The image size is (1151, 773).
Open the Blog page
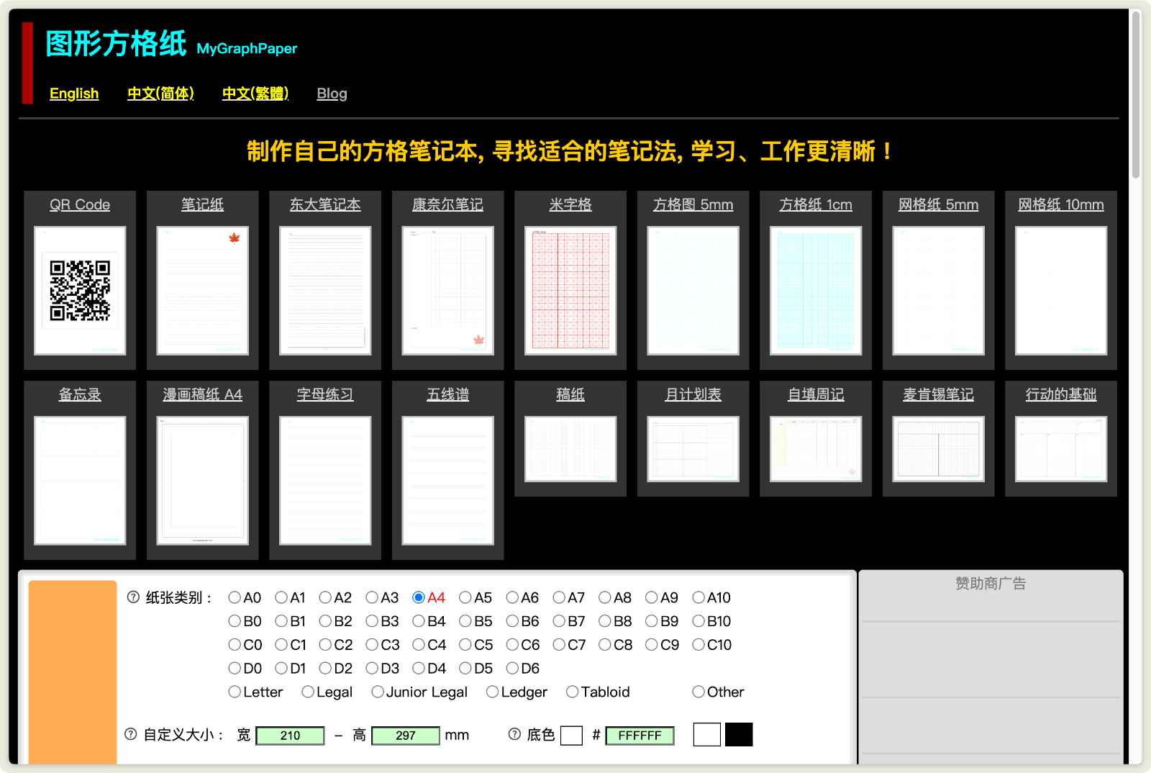pyautogui.click(x=332, y=94)
